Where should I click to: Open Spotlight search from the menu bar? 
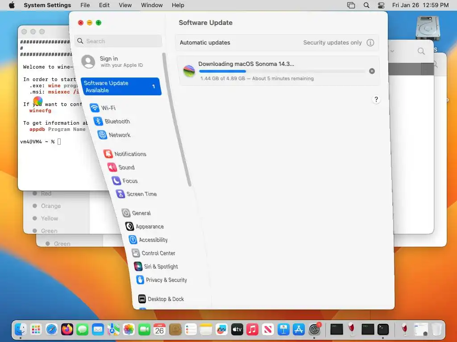click(x=366, y=5)
